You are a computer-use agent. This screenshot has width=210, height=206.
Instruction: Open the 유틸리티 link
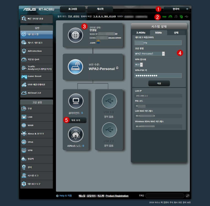91,196
